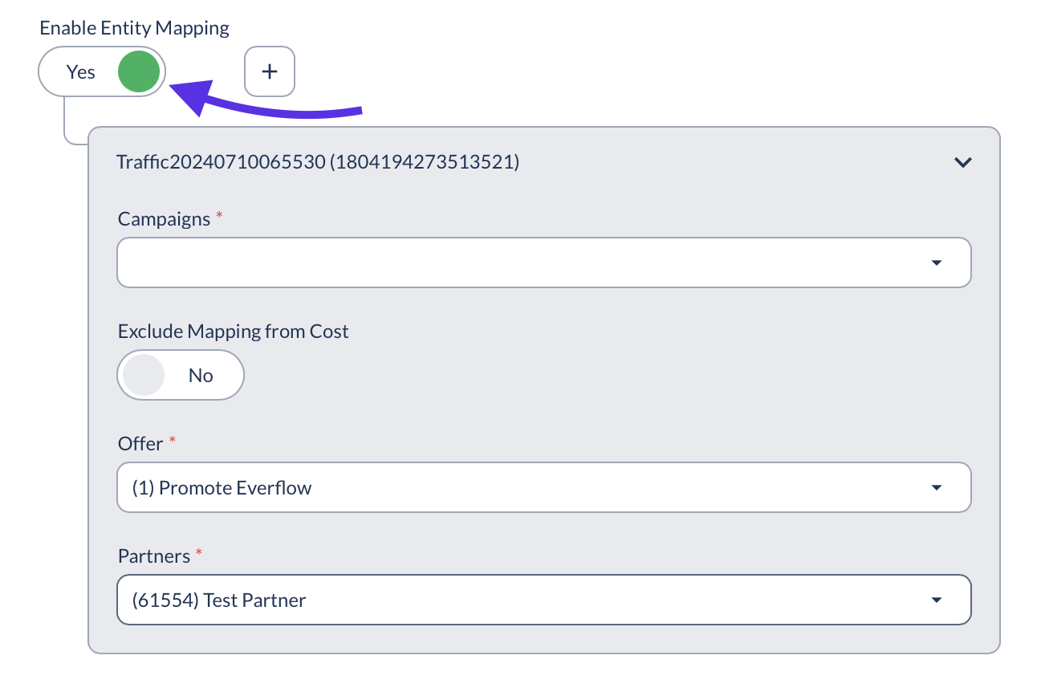
Task: Toggle off Enable Entity Mapping switch
Action: point(102,71)
